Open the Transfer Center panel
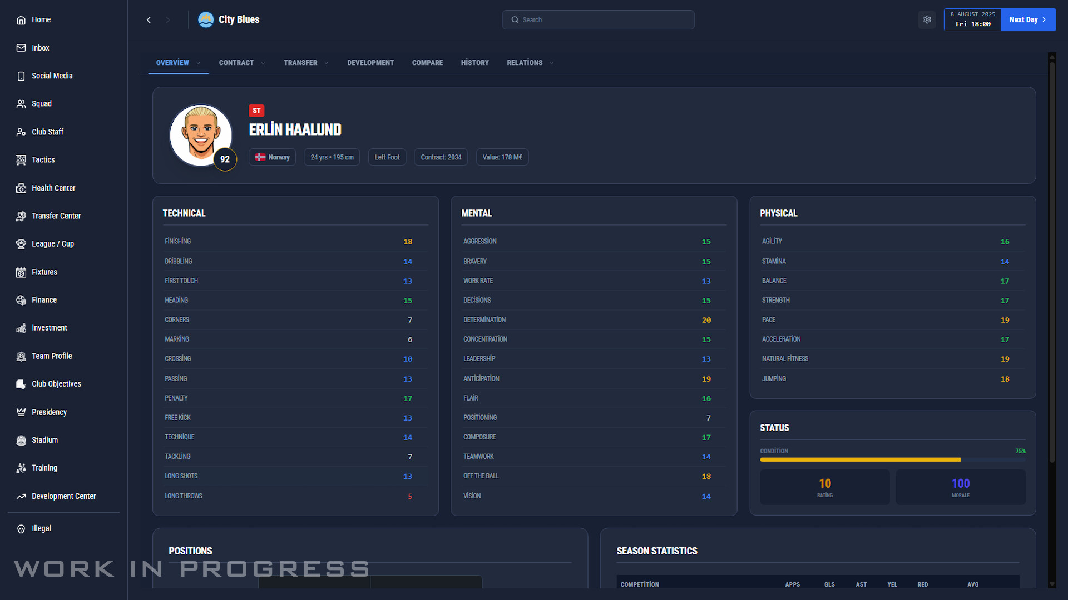 [56, 216]
